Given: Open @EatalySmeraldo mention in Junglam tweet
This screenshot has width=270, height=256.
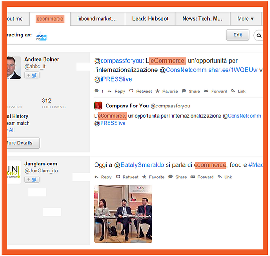Looking at the screenshot, I should point(139,165).
